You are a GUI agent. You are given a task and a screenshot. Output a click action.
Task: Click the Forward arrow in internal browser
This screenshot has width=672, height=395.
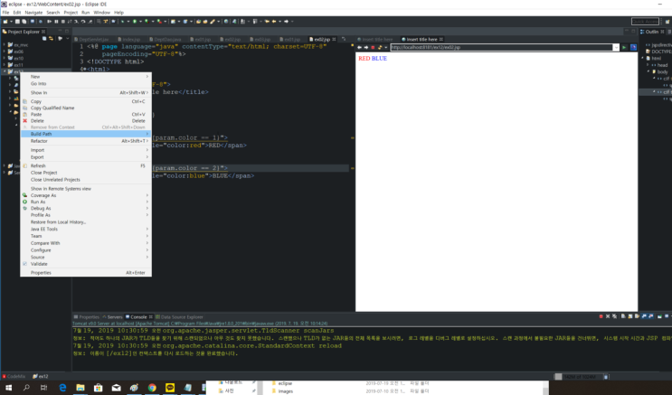click(366, 47)
